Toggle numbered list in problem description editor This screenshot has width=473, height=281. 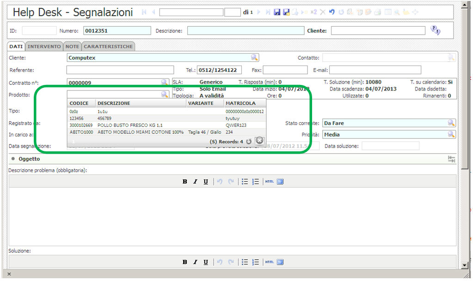tap(255, 182)
